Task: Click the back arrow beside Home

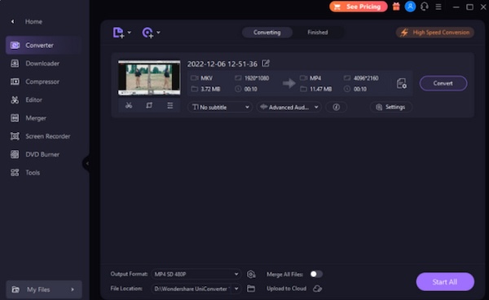Action: [x=12, y=21]
